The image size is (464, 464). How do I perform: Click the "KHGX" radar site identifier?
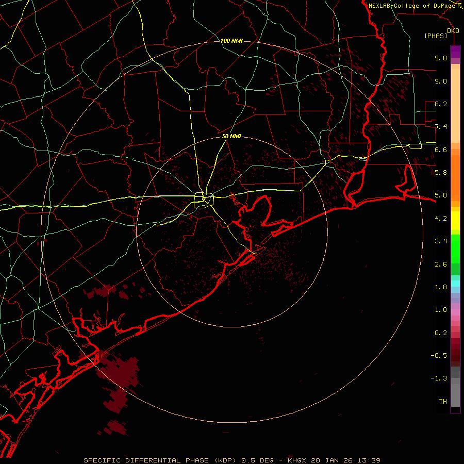[297, 460]
